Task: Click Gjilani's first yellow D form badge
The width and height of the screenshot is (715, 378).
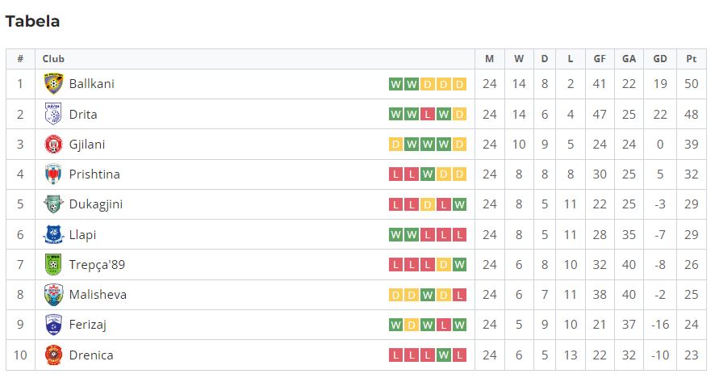Action: tap(395, 145)
